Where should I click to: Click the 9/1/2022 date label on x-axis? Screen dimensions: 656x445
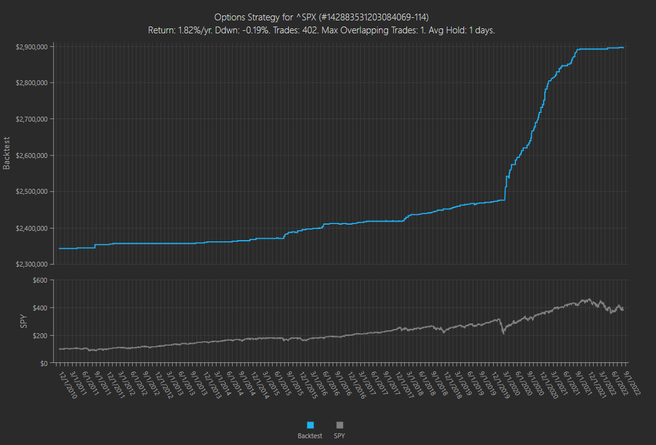[633, 383]
